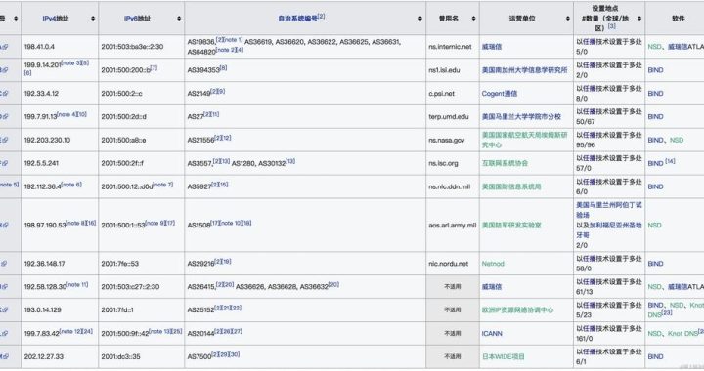
Task: Open 美国南加州大学信息学研究所 link
Action: [x=524, y=70]
